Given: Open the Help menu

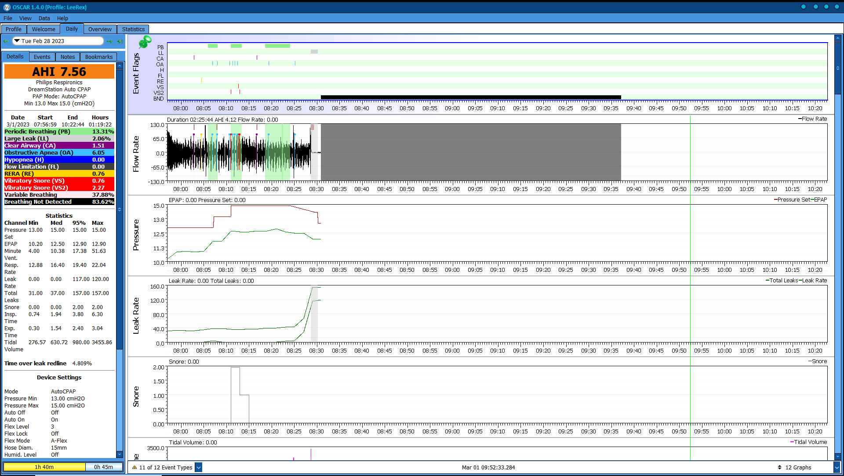Looking at the screenshot, I should coord(62,18).
